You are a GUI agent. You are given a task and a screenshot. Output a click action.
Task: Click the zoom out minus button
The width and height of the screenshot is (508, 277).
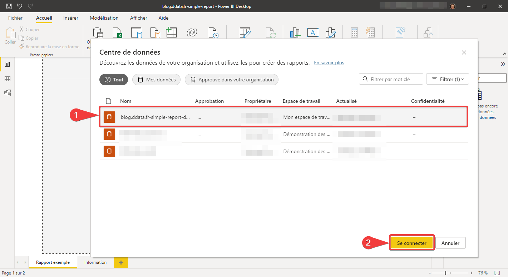tap(429, 273)
